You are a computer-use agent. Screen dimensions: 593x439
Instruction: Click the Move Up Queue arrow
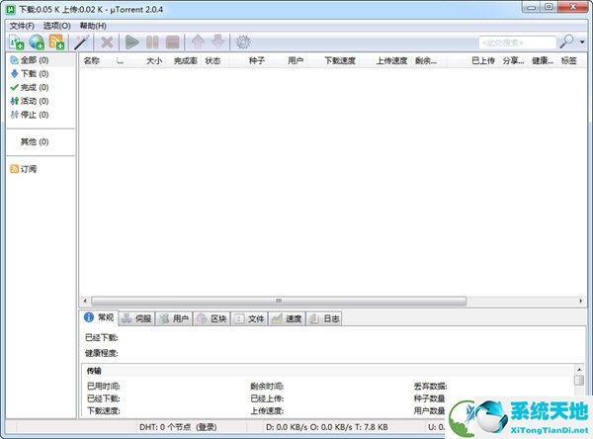pyautogui.click(x=198, y=42)
